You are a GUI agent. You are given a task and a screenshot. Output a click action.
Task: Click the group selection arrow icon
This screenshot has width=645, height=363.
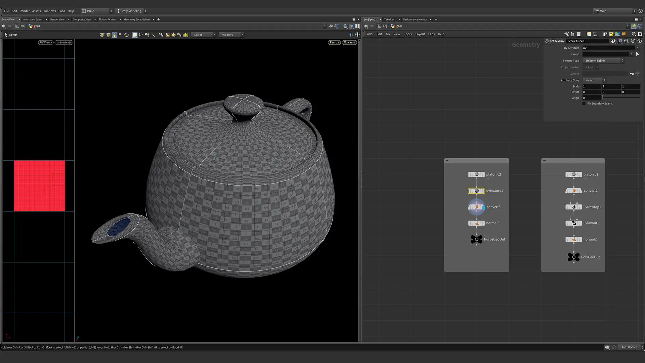[x=638, y=54]
